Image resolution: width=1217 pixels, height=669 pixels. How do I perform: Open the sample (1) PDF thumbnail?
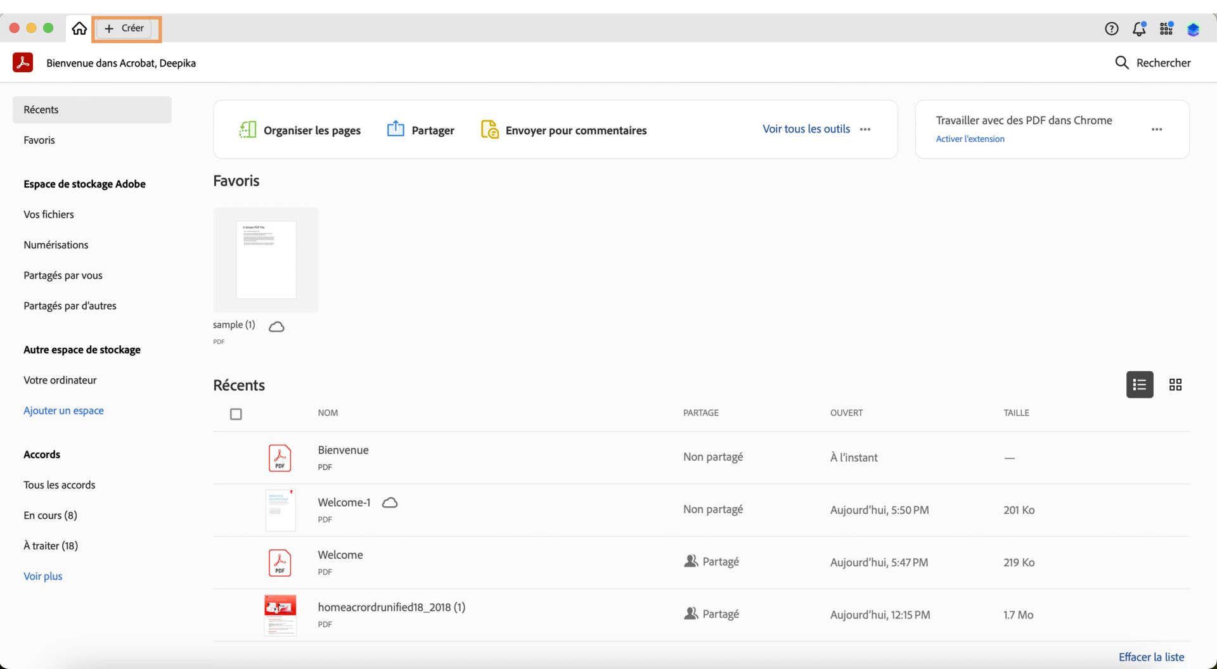[x=266, y=260]
